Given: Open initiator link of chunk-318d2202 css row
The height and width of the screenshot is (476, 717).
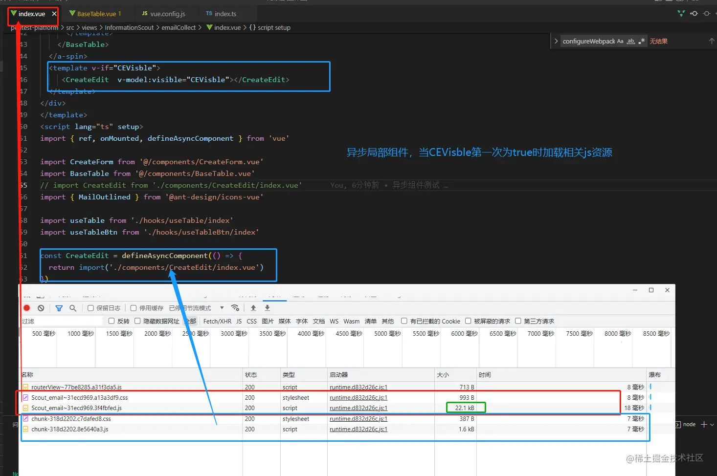Looking at the screenshot, I should (358, 419).
